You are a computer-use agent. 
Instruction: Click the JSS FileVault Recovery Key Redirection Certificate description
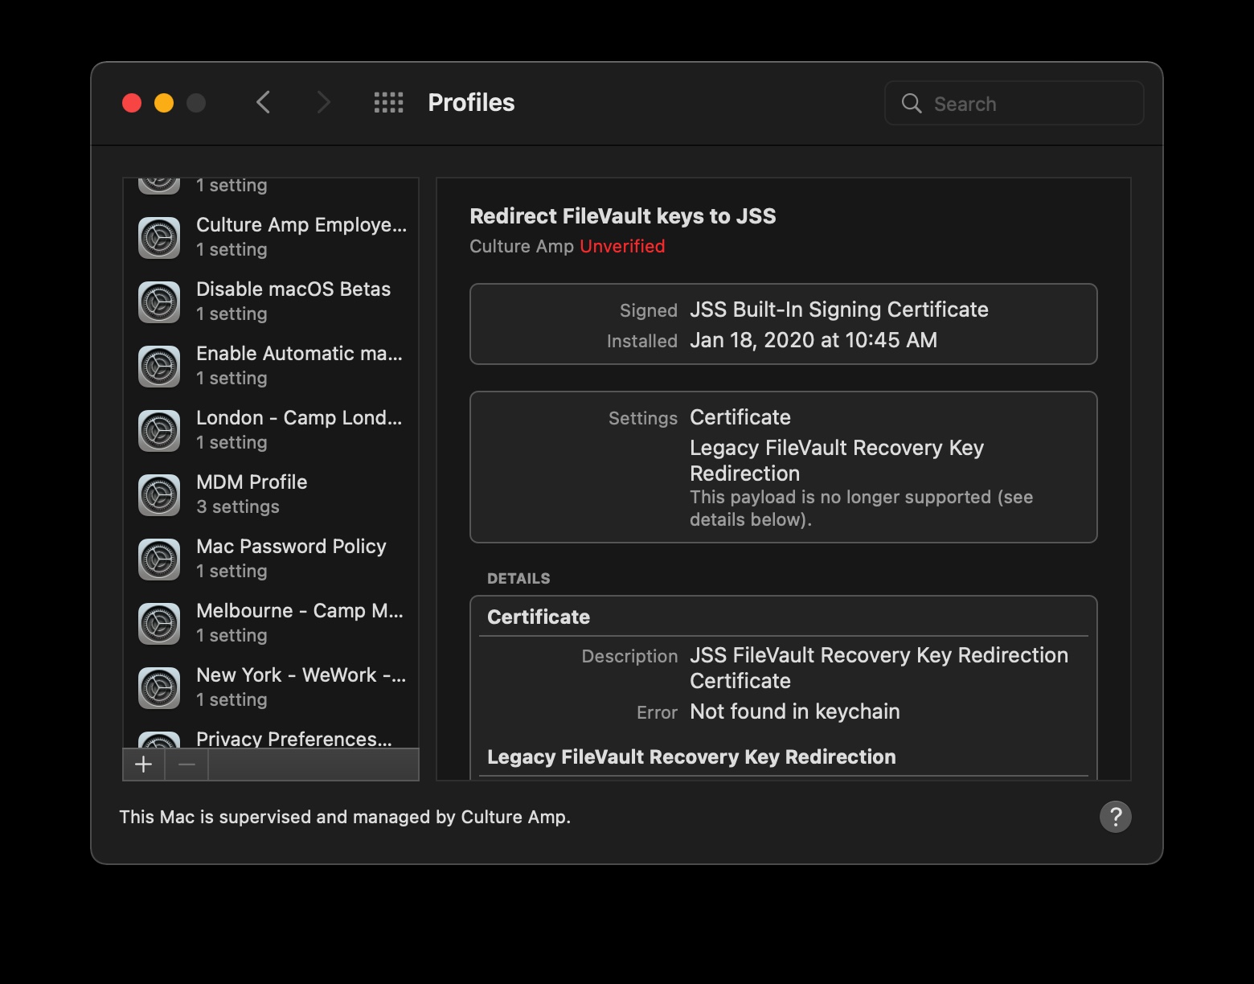(879, 668)
